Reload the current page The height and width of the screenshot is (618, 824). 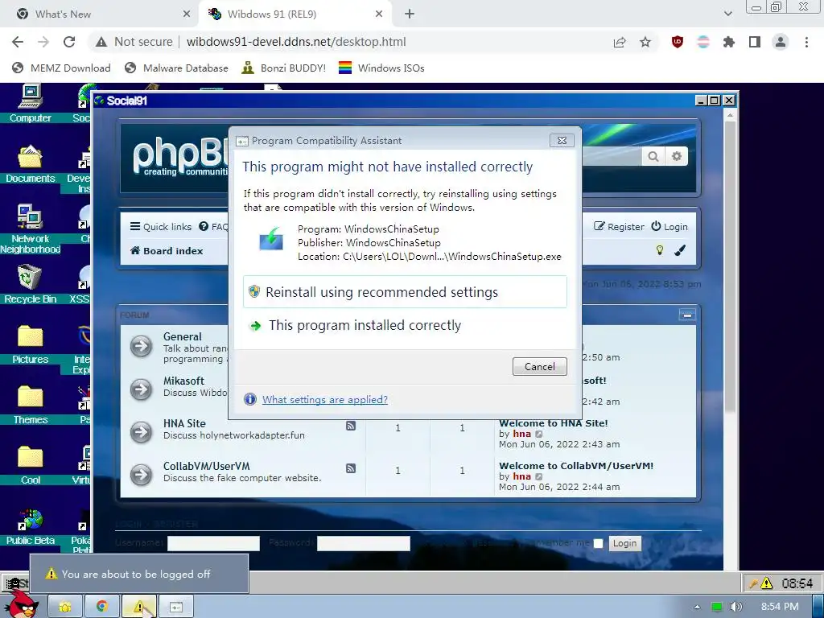pyautogui.click(x=69, y=42)
